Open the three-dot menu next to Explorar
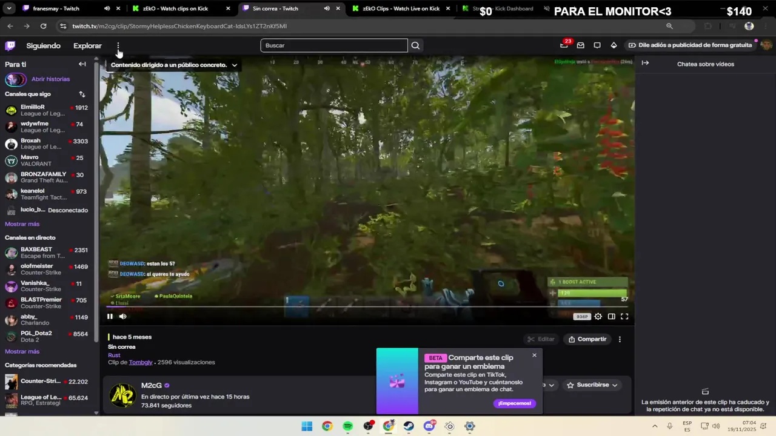 click(118, 46)
